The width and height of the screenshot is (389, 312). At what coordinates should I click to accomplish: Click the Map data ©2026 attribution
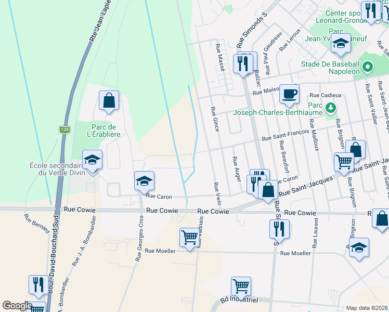(x=367, y=308)
